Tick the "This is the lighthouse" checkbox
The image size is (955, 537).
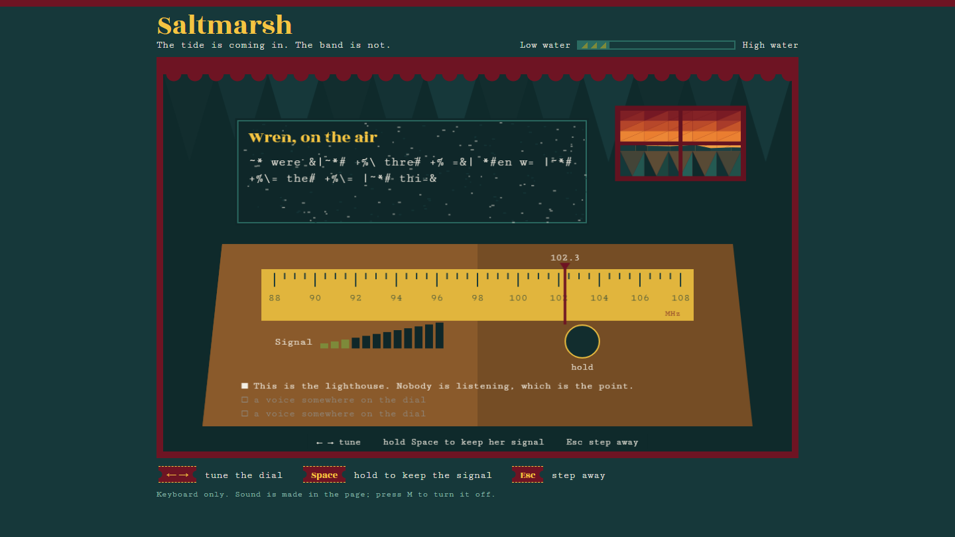pyautogui.click(x=245, y=386)
